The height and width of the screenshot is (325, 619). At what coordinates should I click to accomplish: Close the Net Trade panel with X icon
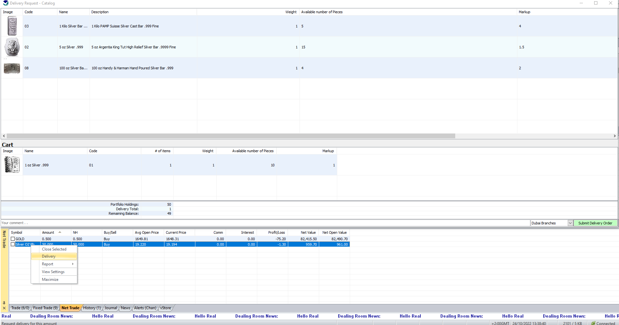coord(4,308)
